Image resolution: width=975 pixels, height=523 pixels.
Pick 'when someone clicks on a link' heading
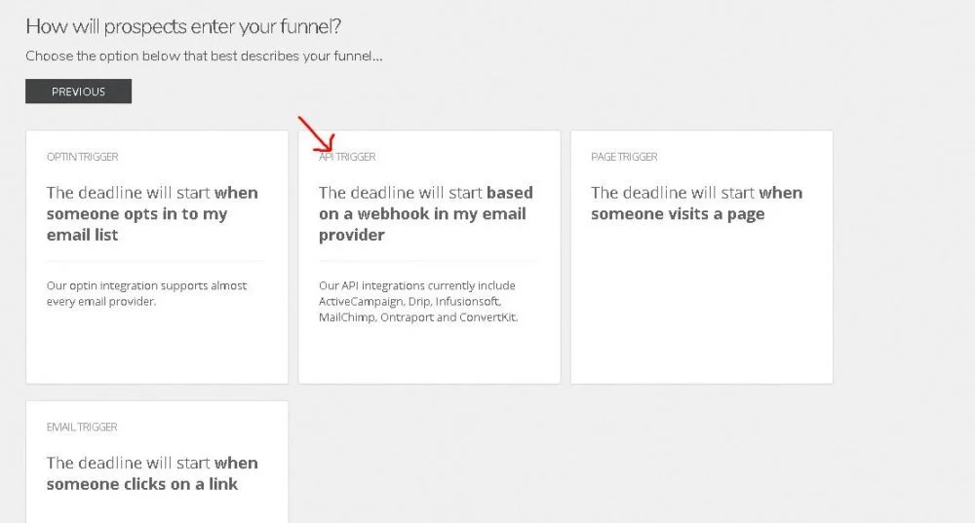(x=152, y=473)
